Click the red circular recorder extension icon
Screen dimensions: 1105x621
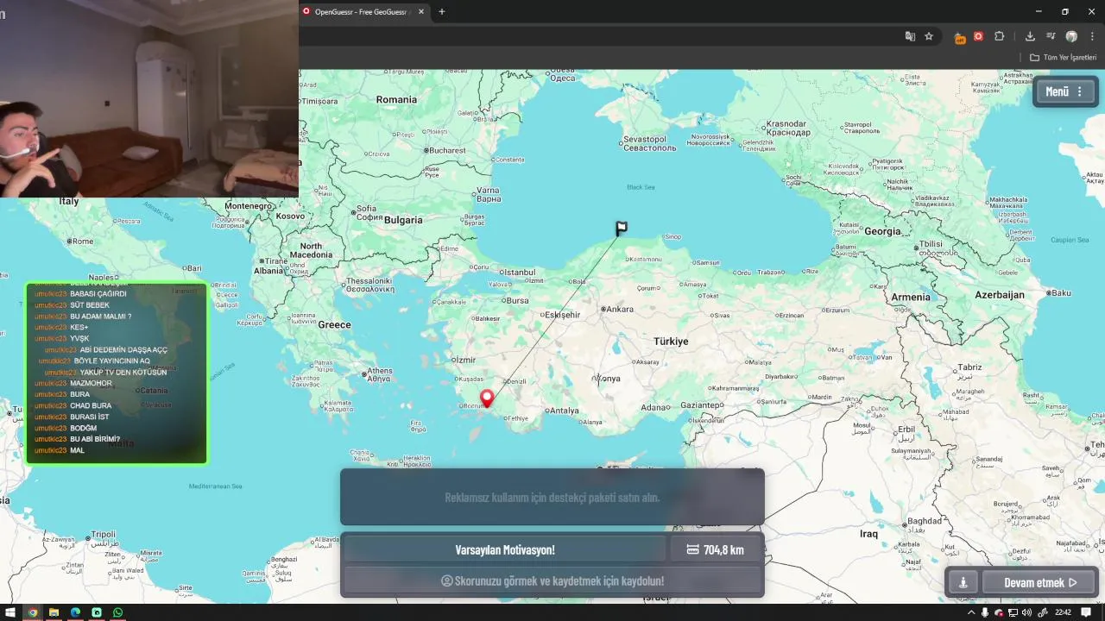coord(978,36)
